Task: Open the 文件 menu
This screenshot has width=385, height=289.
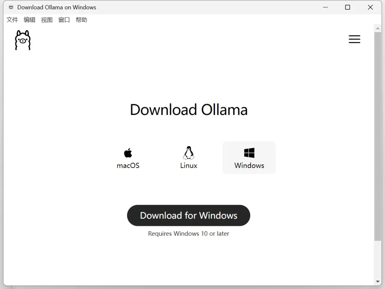Action: coord(12,20)
